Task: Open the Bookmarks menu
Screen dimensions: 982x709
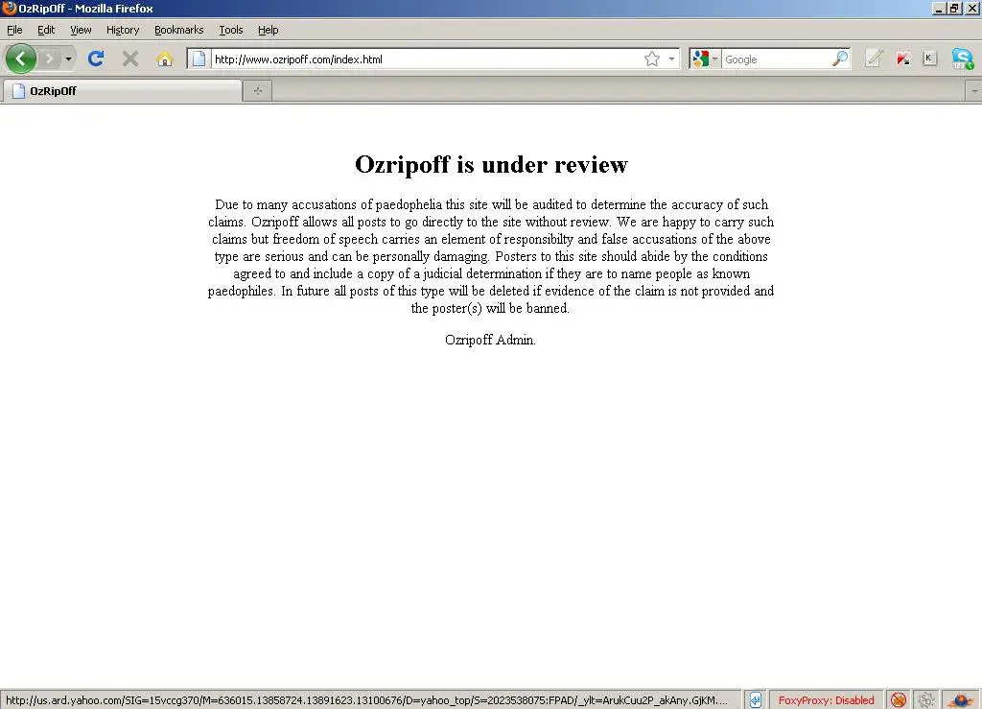Action: coord(178,30)
